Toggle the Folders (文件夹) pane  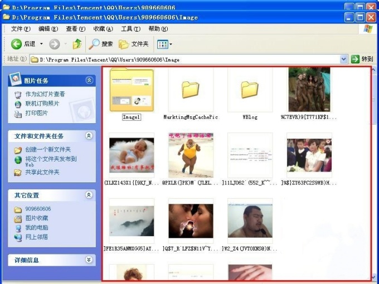[133, 44]
